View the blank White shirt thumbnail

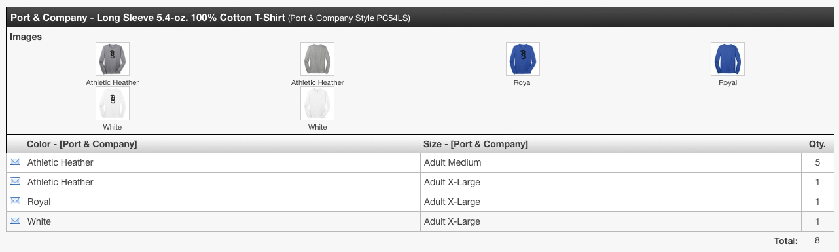tap(317, 103)
